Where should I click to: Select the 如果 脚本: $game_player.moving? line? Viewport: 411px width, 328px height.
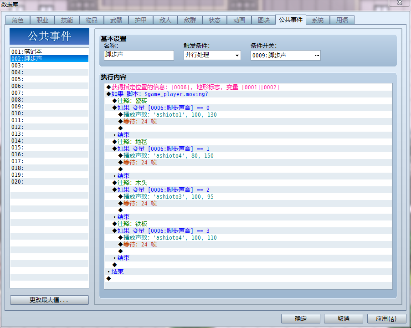[248, 94]
